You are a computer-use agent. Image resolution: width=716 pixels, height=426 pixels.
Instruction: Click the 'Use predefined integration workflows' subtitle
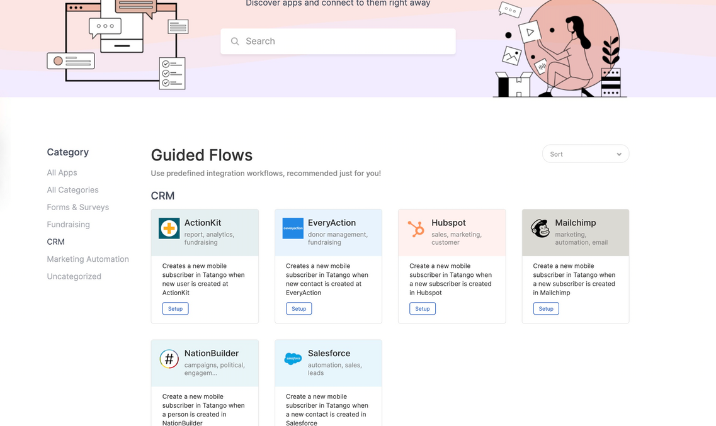(x=266, y=173)
